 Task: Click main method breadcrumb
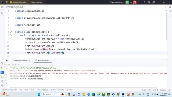(x=70, y=90)
